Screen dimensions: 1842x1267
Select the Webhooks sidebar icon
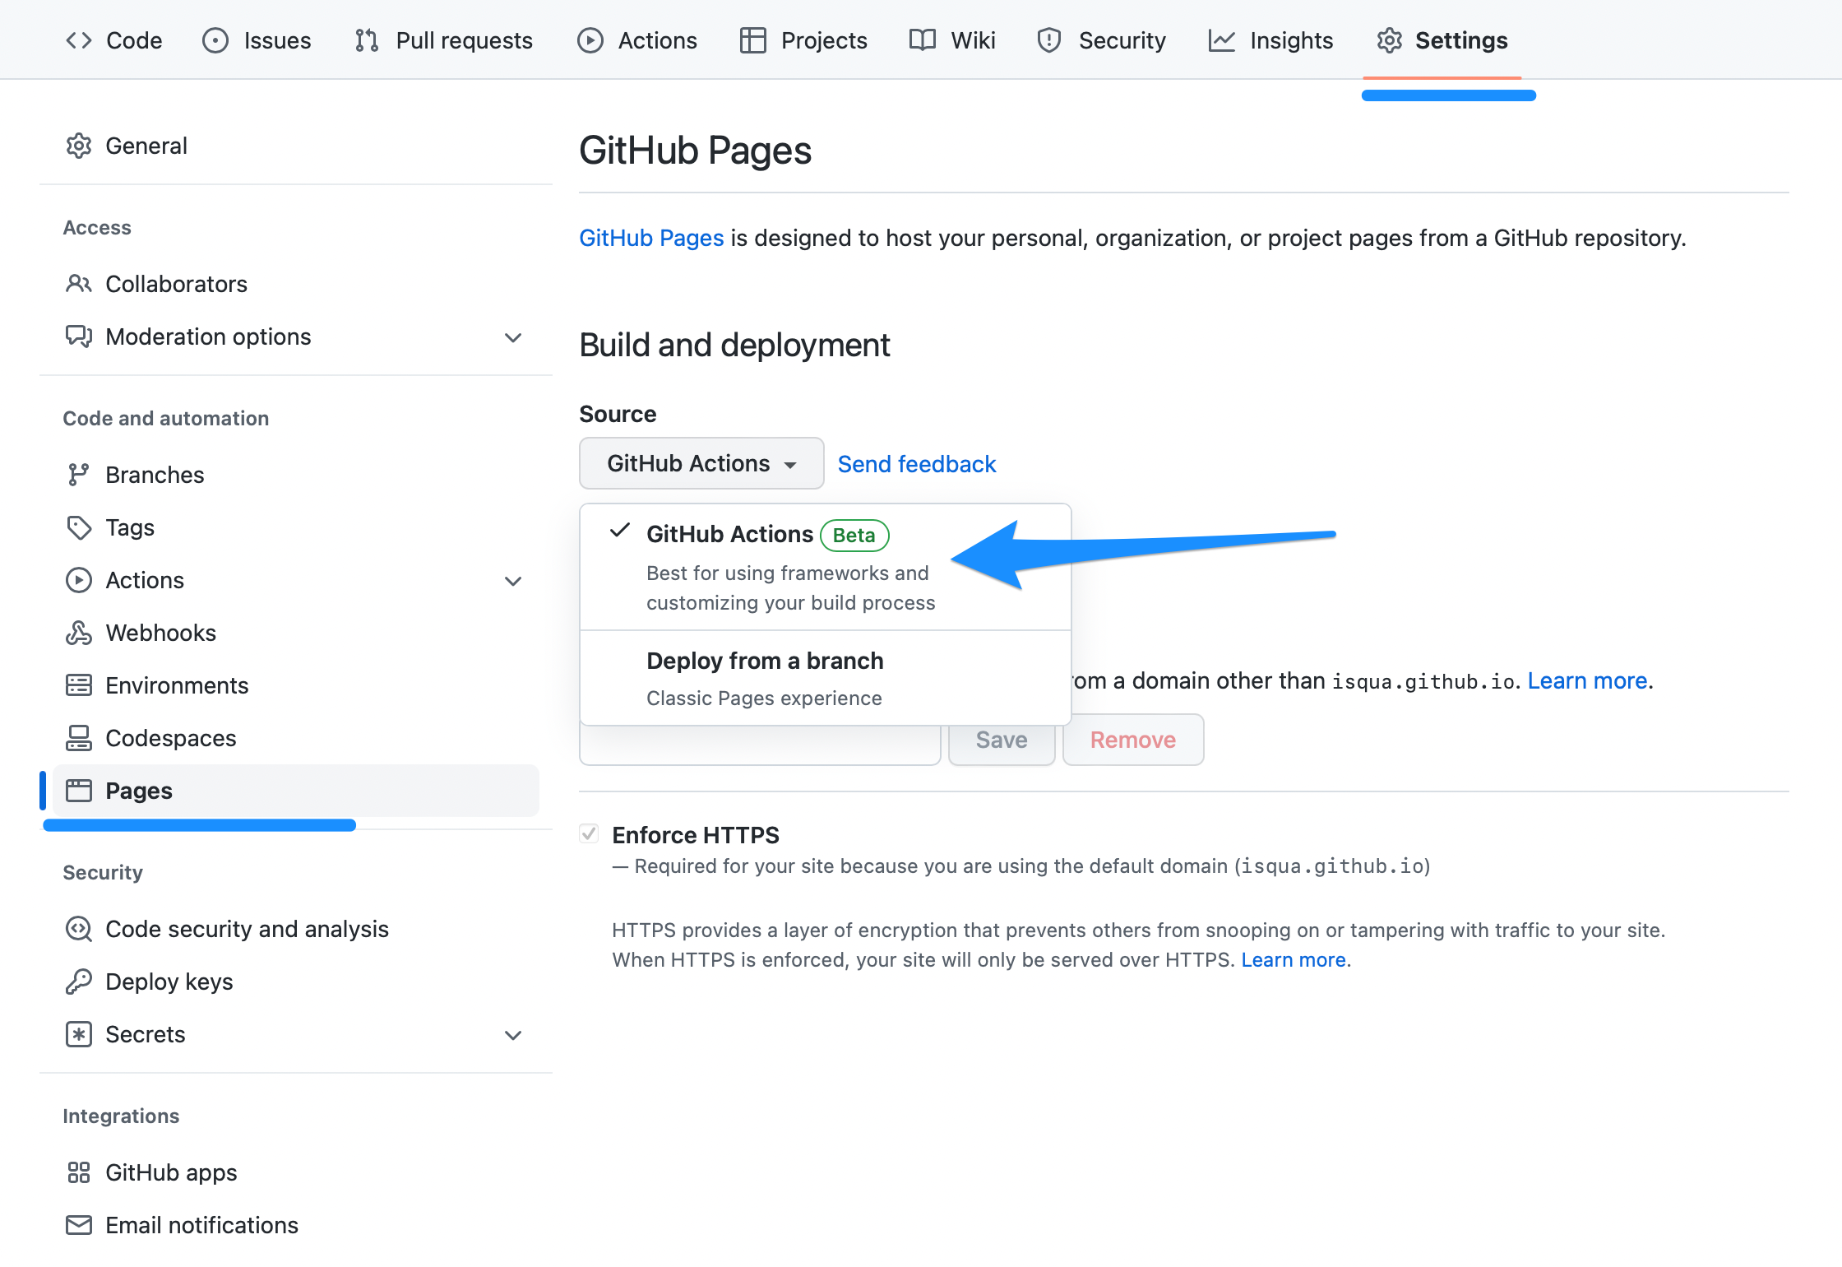[78, 632]
